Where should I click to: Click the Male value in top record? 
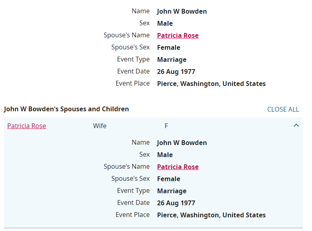165,24
